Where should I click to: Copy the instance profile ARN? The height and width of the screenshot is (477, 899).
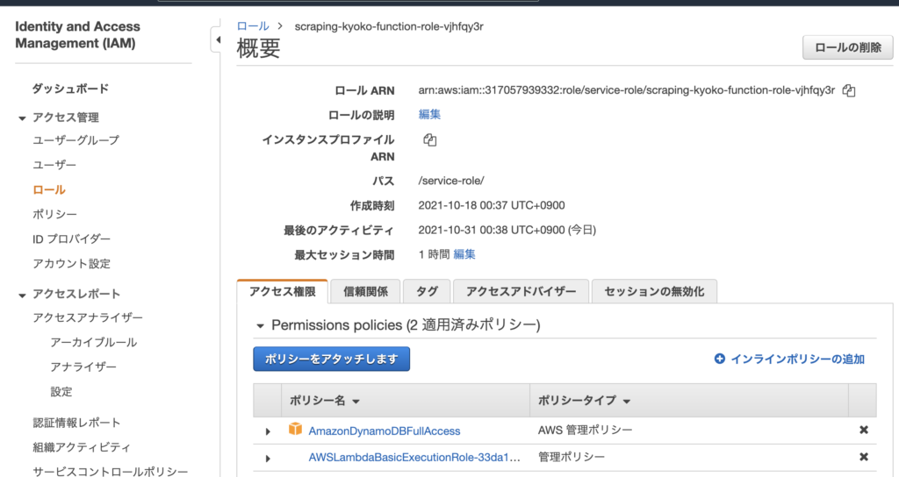429,139
